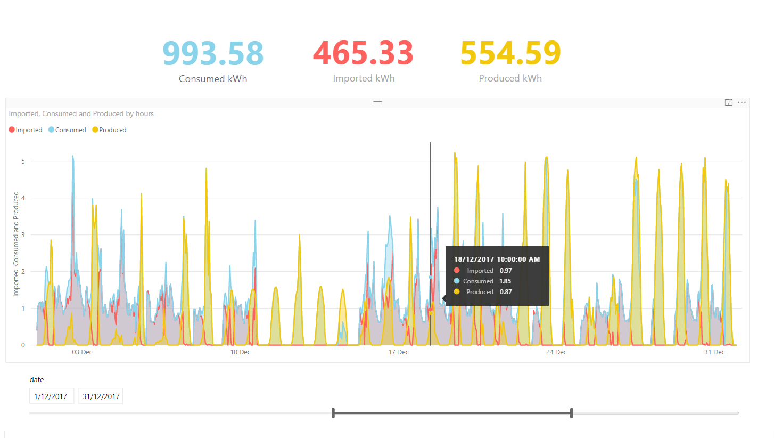Click the left handle of date slider
The height and width of the screenshot is (438, 774).
[x=333, y=413]
